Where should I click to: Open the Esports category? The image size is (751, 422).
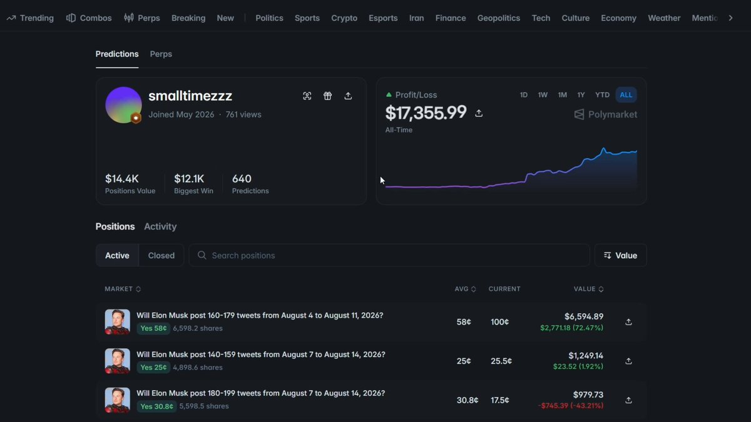click(383, 18)
